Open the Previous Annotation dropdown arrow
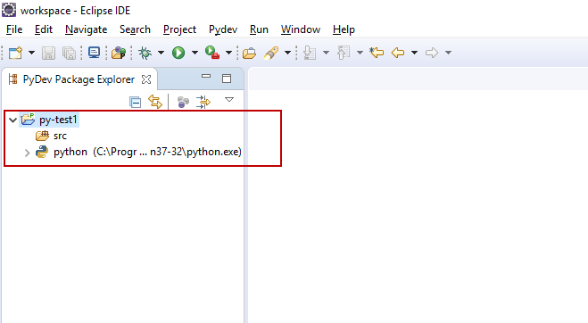The width and height of the screenshot is (588, 323). [x=360, y=53]
